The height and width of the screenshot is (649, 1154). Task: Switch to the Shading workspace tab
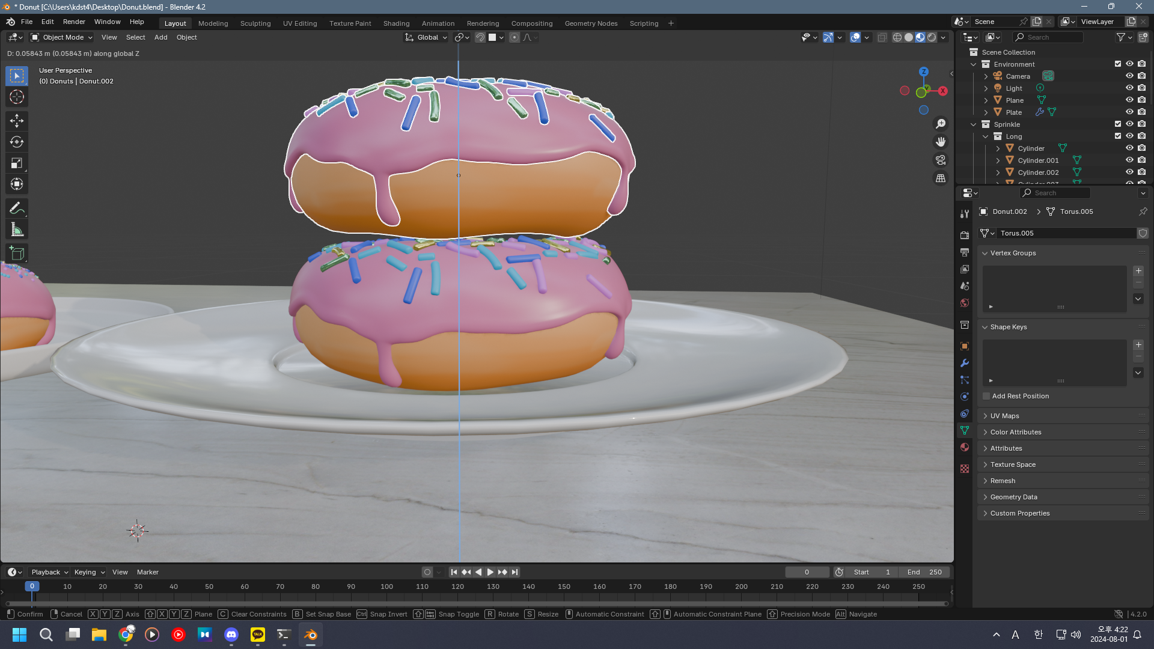tap(396, 23)
